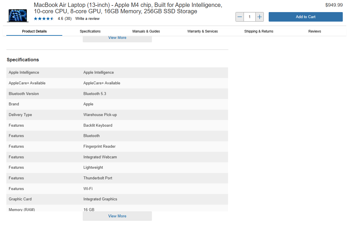Image resolution: width=352 pixels, height=226 pixels.
Task: Click the Bluetooth 5.3 specification value
Action: coord(95,94)
